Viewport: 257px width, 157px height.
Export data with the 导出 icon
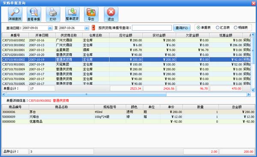tap(91, 15)
